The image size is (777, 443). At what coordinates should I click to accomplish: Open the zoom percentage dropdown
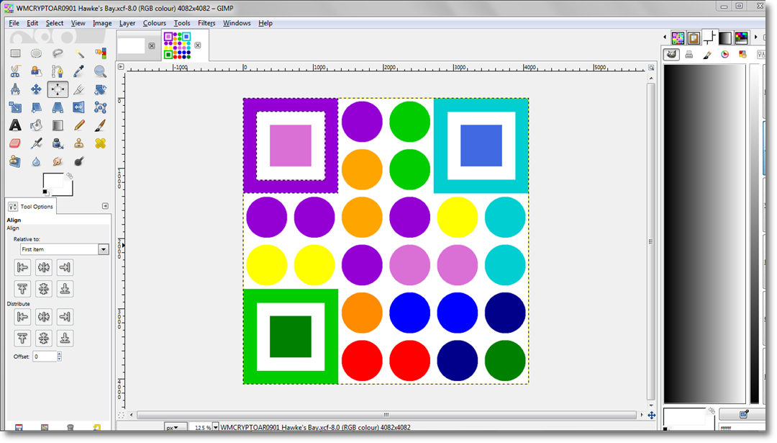(x=215, y=427)
